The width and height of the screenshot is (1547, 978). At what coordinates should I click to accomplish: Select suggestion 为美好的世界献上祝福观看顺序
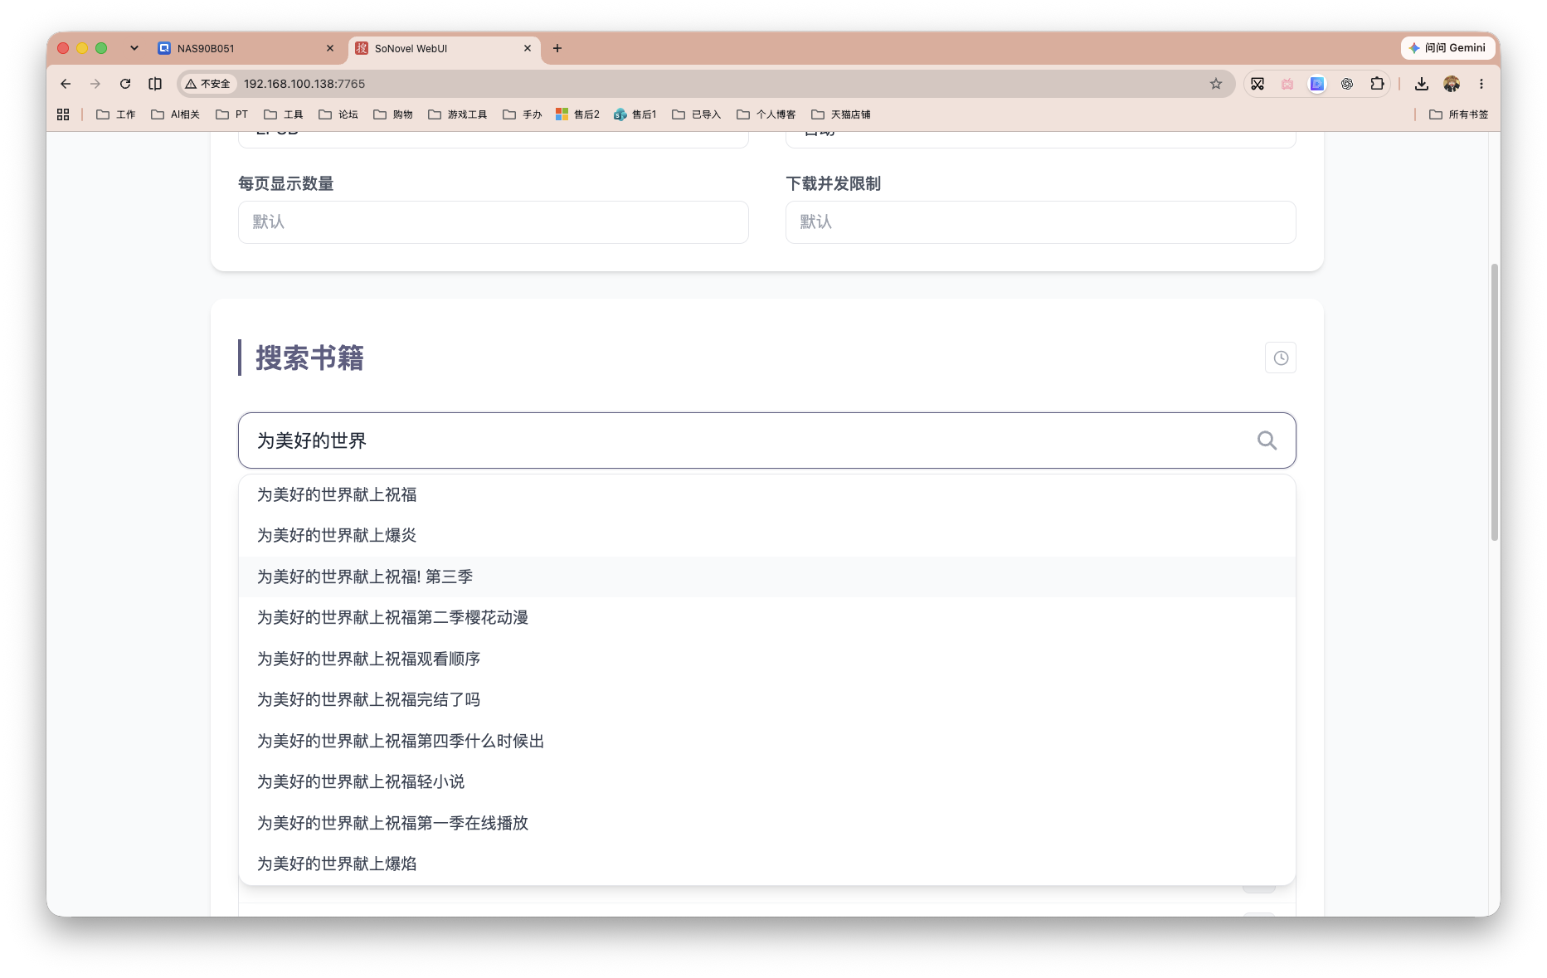767,659
